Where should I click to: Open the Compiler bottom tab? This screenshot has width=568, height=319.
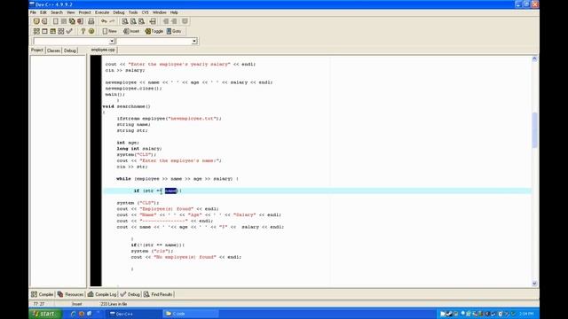[x=42, y=294]
